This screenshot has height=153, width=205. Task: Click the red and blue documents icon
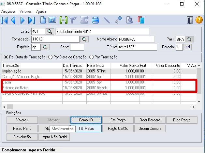point(141,20)
